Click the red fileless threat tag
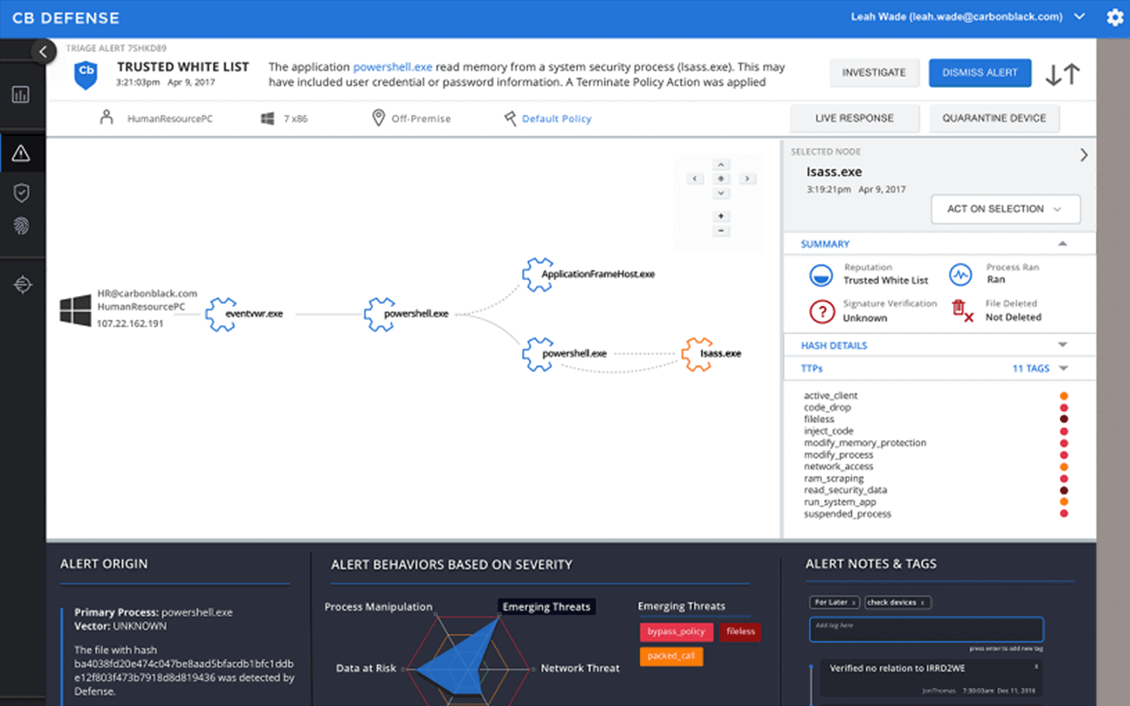This screenshot has width=1130, height=706. pyautogui.click(x=740, y=632)
